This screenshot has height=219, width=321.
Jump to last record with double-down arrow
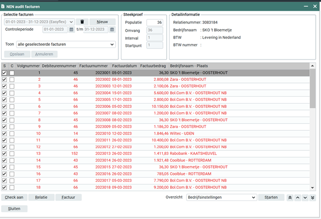click(312, 197)
